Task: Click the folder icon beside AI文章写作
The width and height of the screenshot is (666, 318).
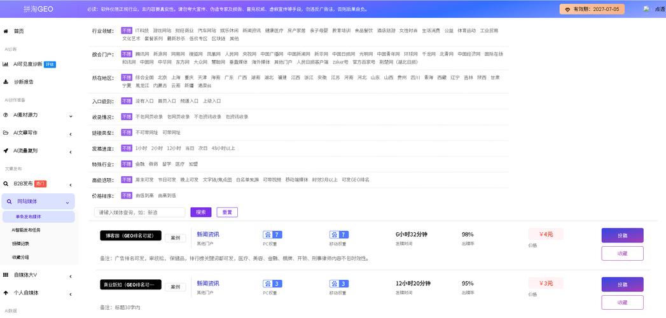Action: click(x=6, y=133)
